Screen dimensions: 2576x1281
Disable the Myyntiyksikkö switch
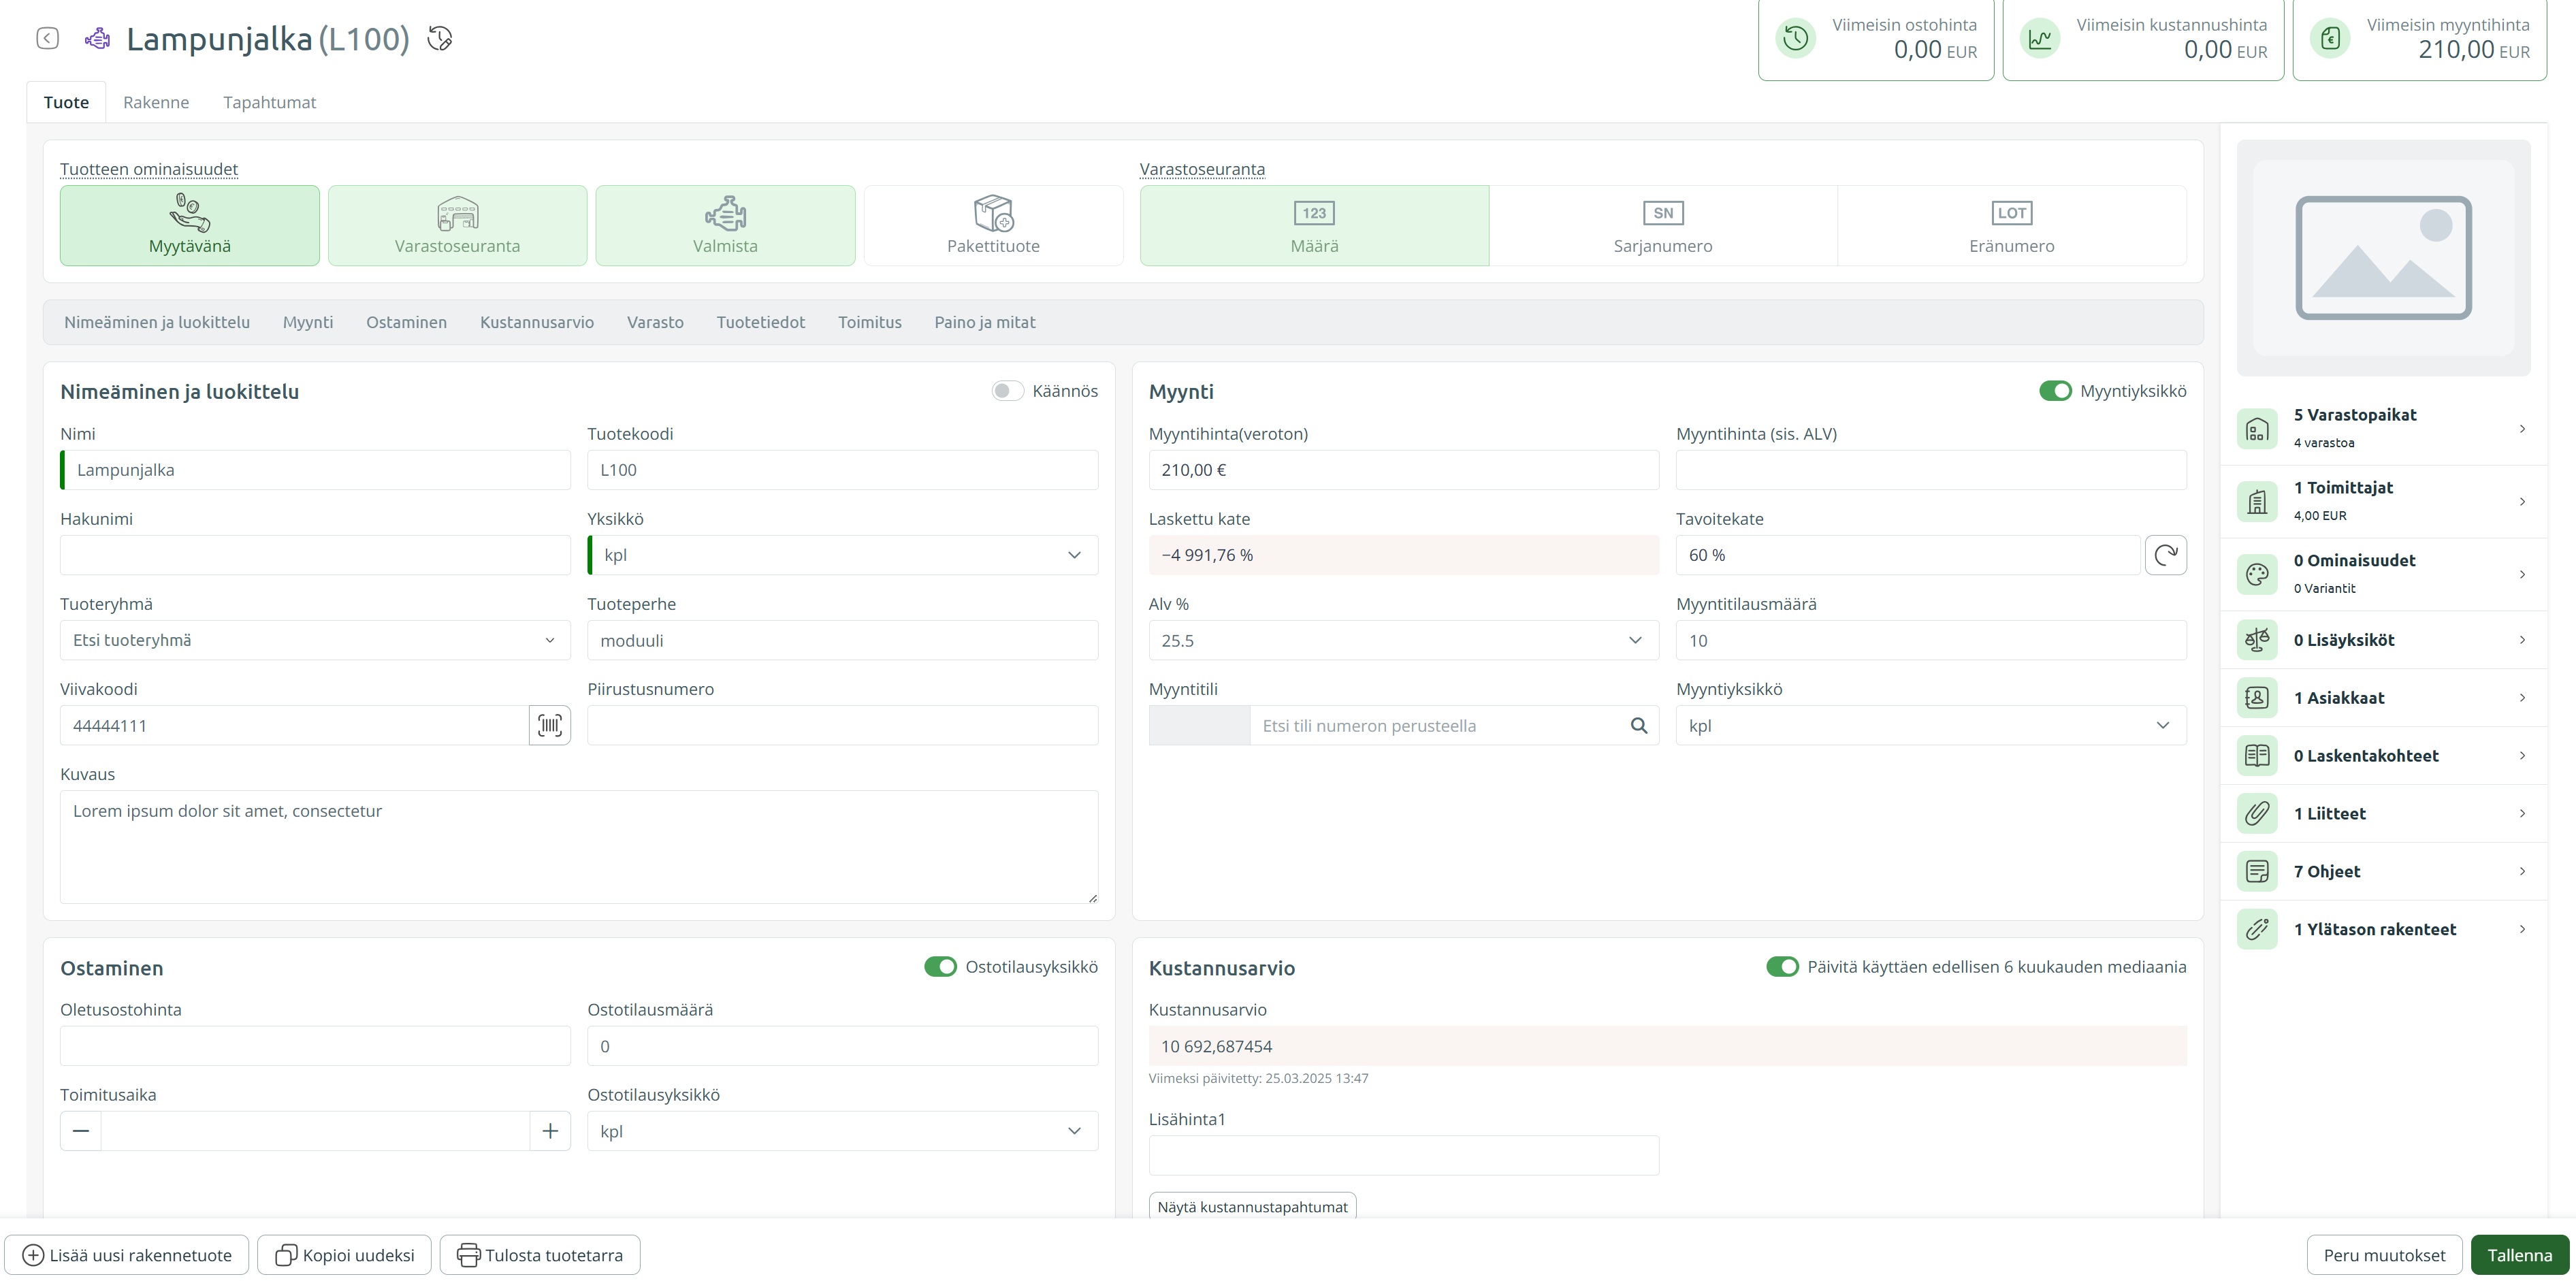tap(2055, 391)
